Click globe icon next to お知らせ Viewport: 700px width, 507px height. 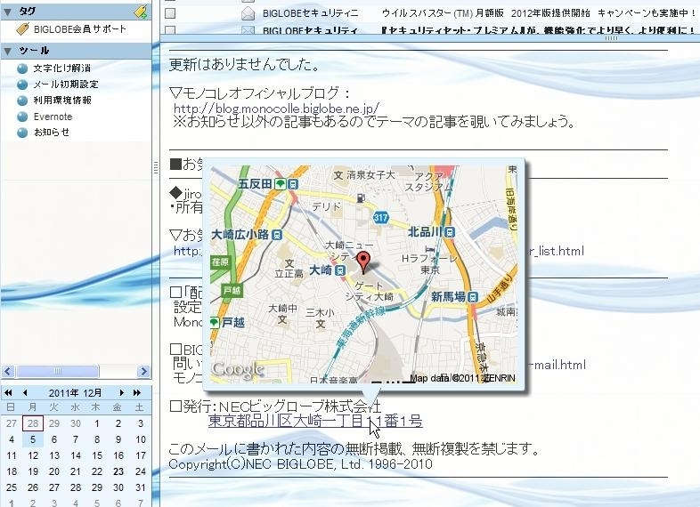22,133
